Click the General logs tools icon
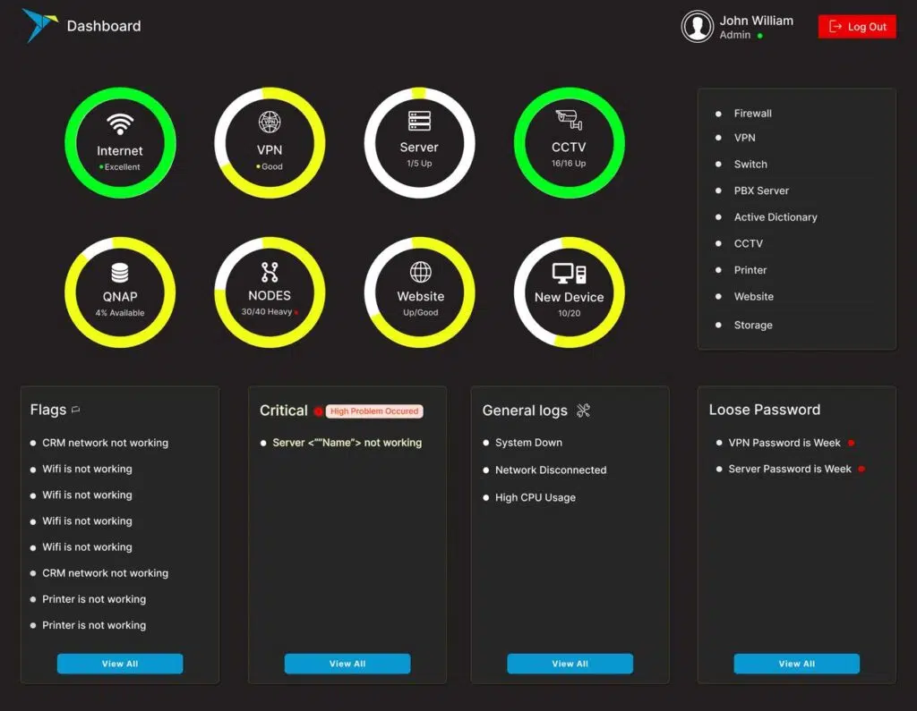 pos(584,411)
